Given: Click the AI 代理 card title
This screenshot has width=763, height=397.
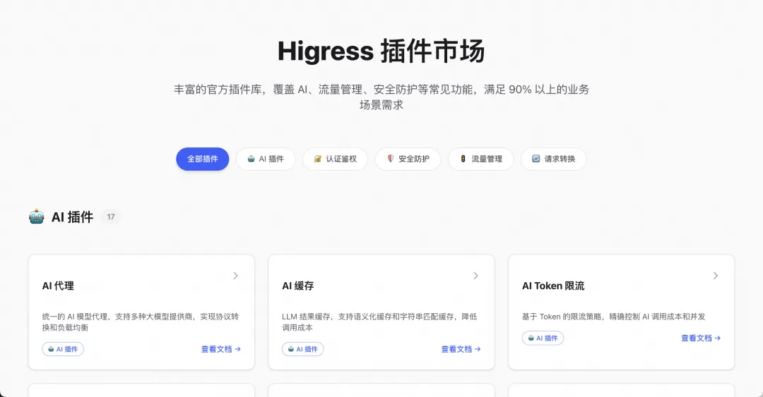Looking at the screenshot, I should (58, 286).
